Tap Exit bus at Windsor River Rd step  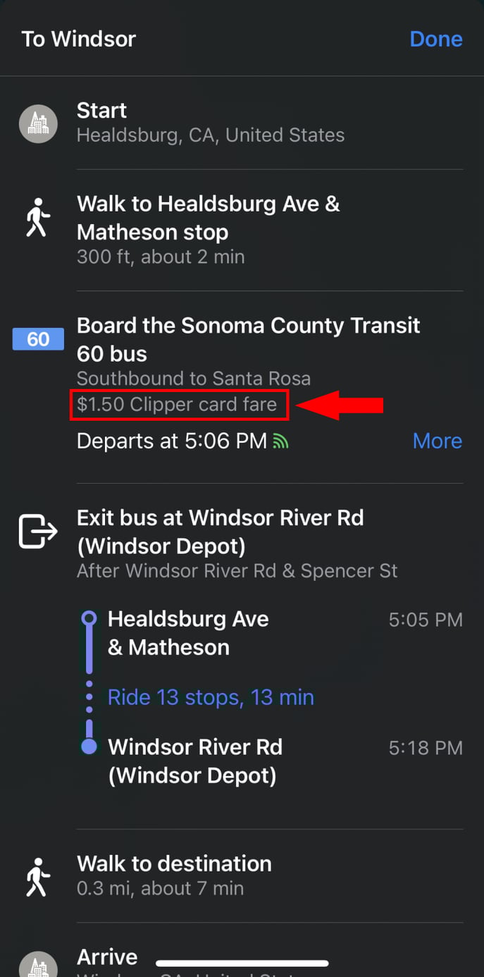click(x=220, y=531)
